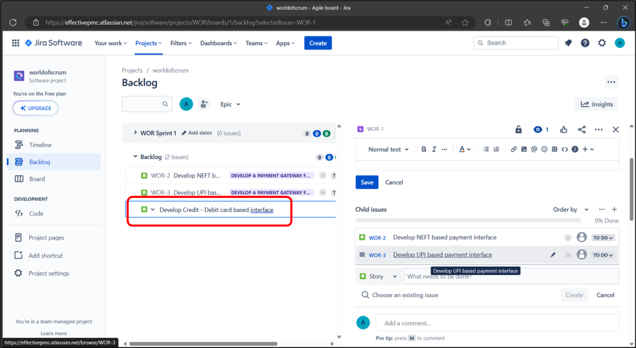Open Story issue type dropdown in child issues
Image resolution: width=636 pixels, height=348 pixels.
(378, 276)
